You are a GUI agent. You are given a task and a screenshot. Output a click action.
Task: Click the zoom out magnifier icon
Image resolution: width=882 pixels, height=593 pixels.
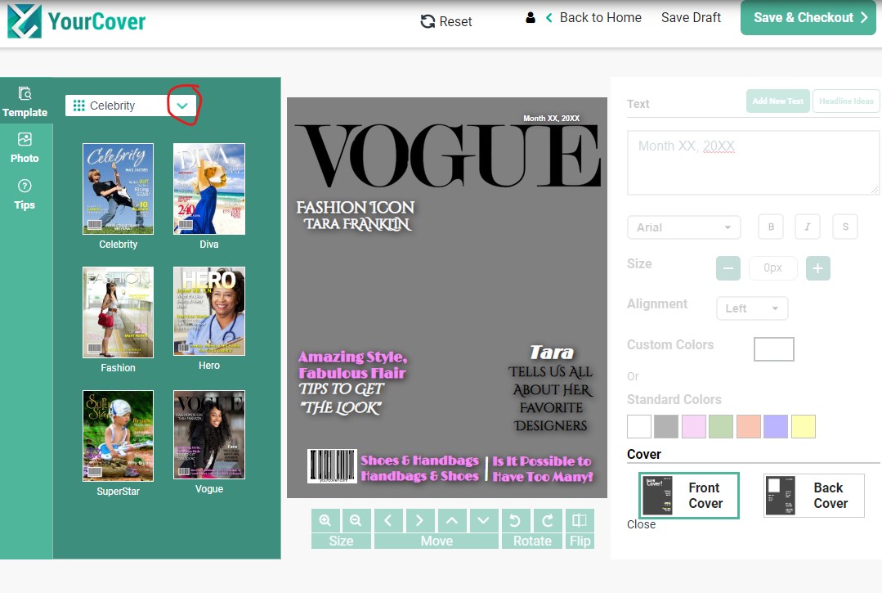(356, 520)
